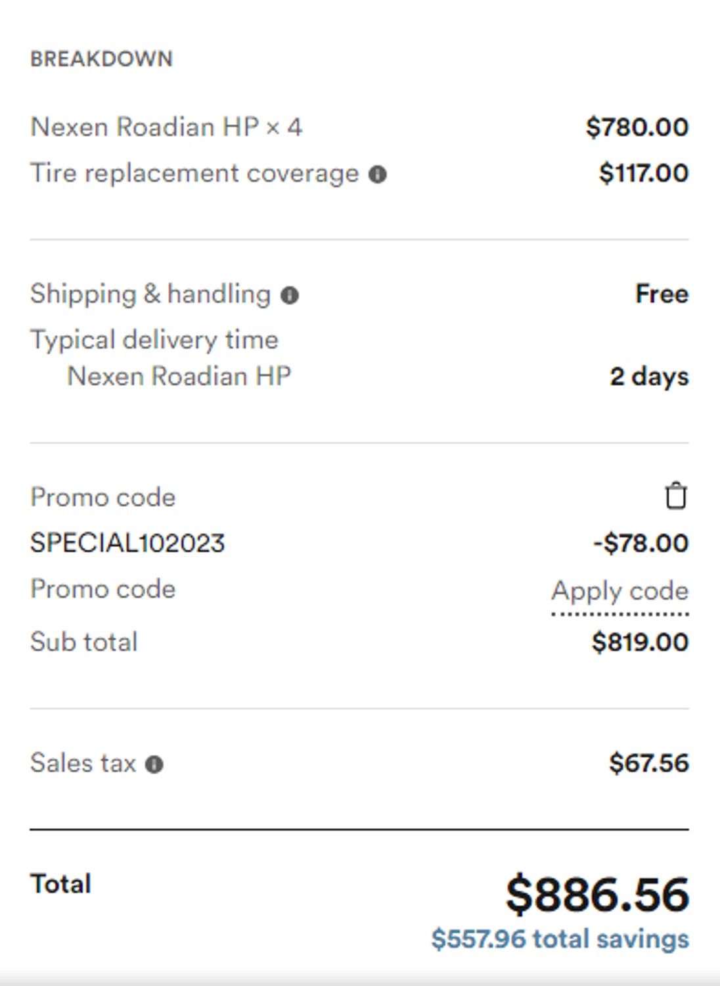Click the 2 days delivery estimate
The image size is (720, 986).
(649, 377)
